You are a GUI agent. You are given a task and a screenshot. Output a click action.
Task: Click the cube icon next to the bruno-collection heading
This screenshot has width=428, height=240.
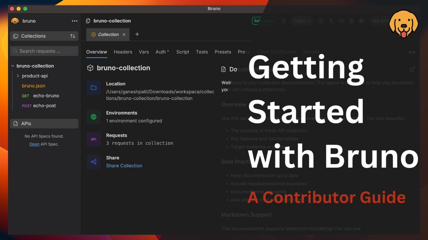[x=90, y=68]
